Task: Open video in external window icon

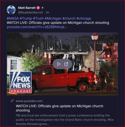Action: [66, 64]
